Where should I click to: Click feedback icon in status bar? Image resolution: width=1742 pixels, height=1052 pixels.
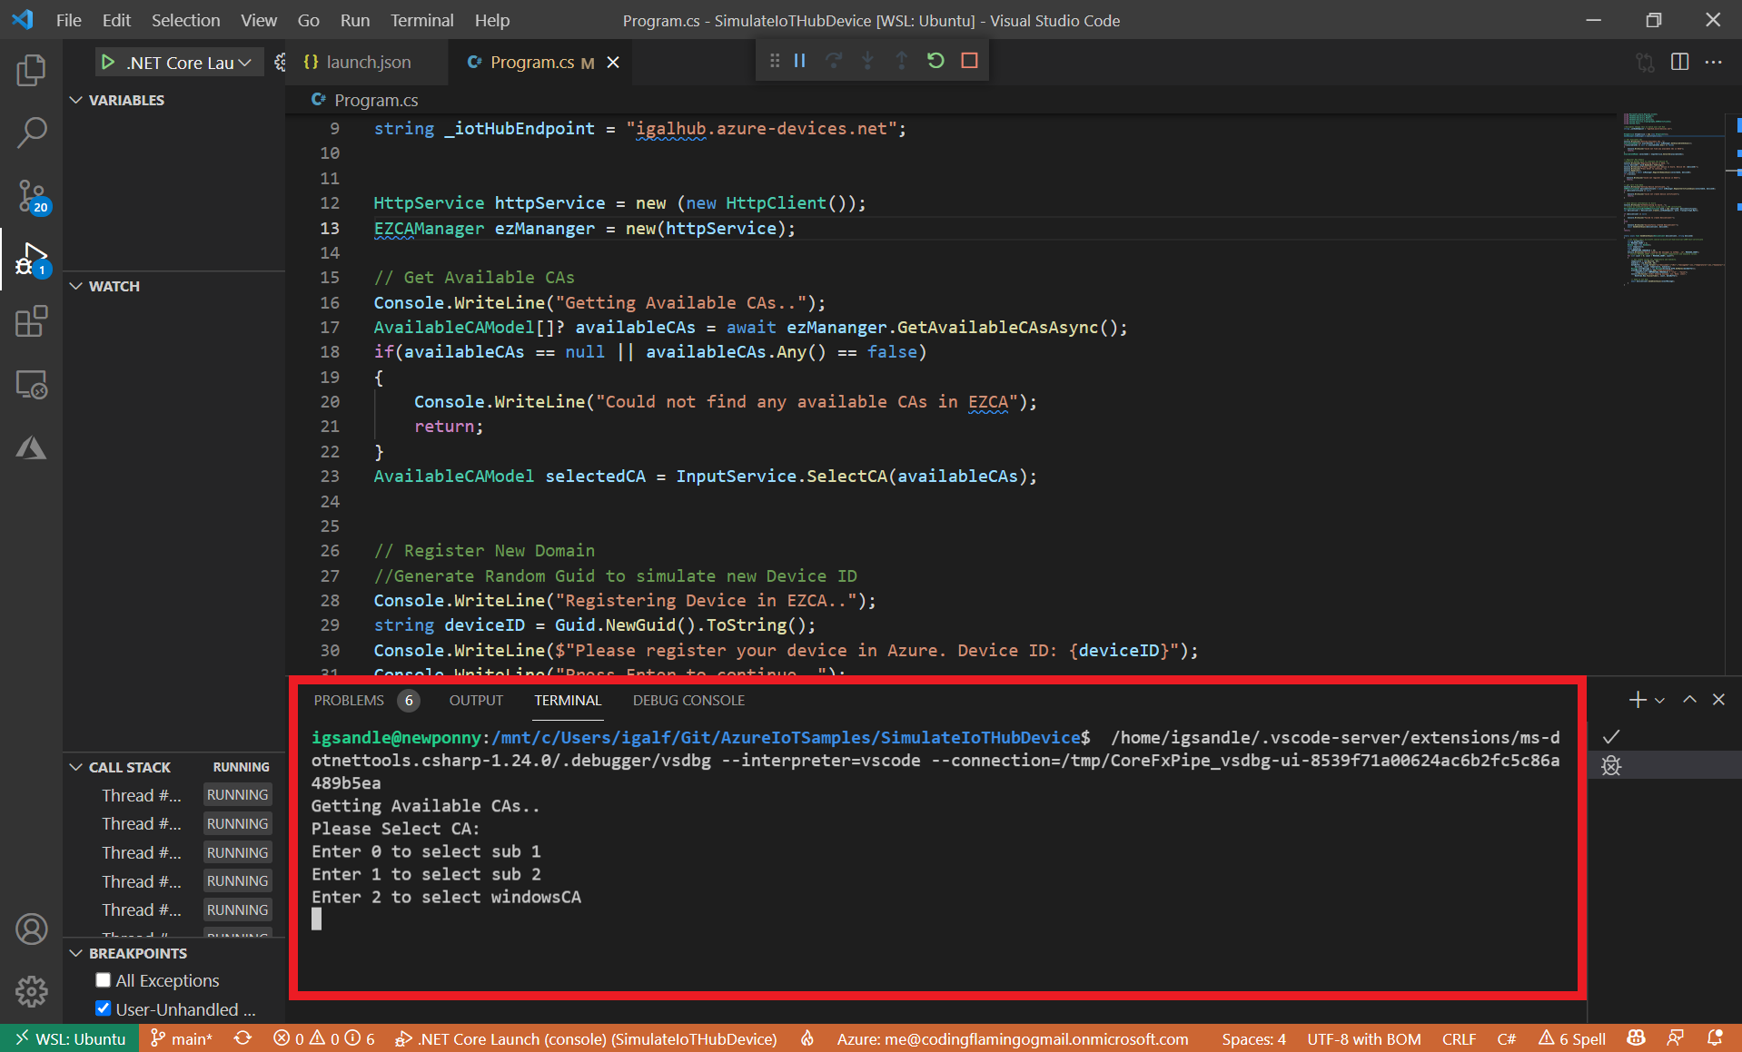pyautogui.click(x=1676, y=1038)
